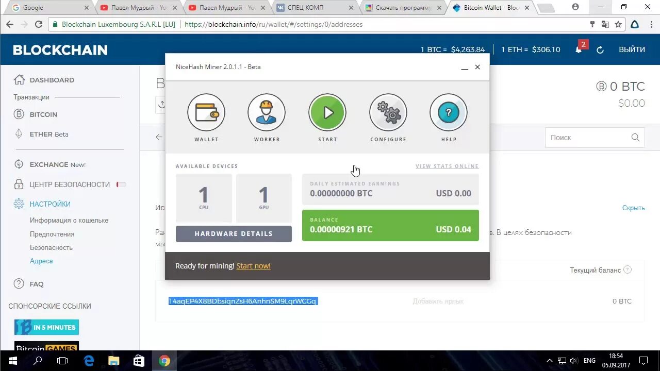Switch to the Скачать программу tab

point(404,8)
